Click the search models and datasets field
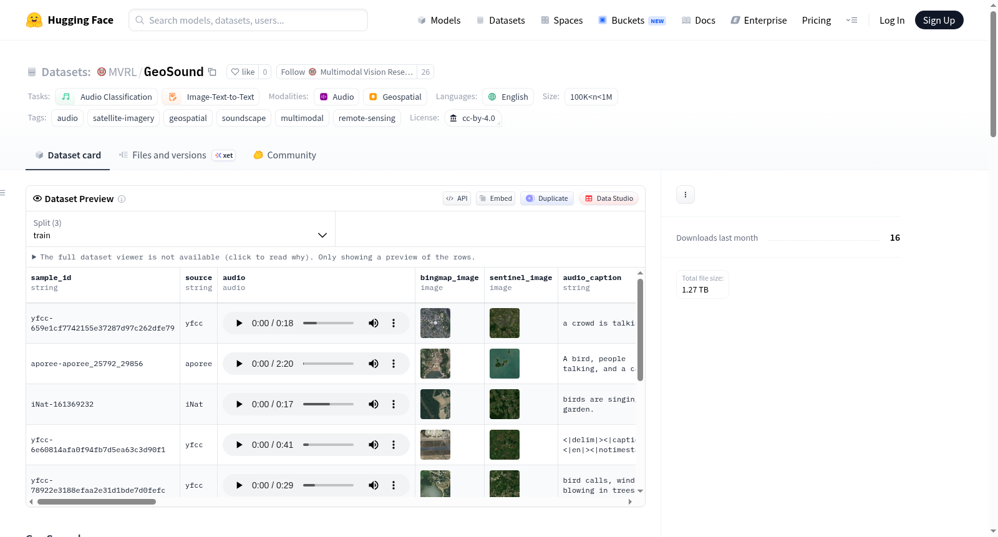Image resolution: width=998 pixels, height=537 pixels. [248, 20]
